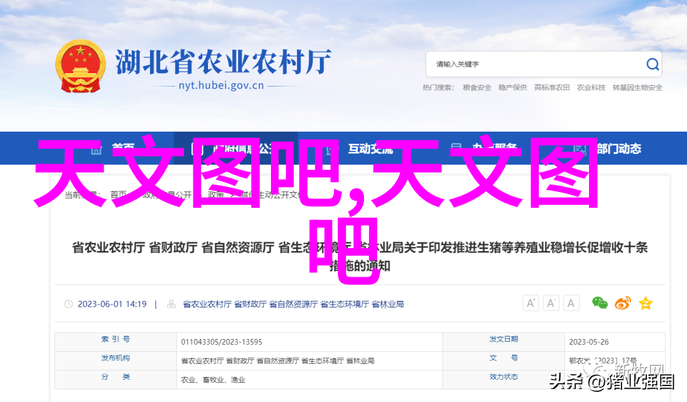Share the article via the WeChat icon
The width and height of the screenshot is (687, 402).
[600, 303]
